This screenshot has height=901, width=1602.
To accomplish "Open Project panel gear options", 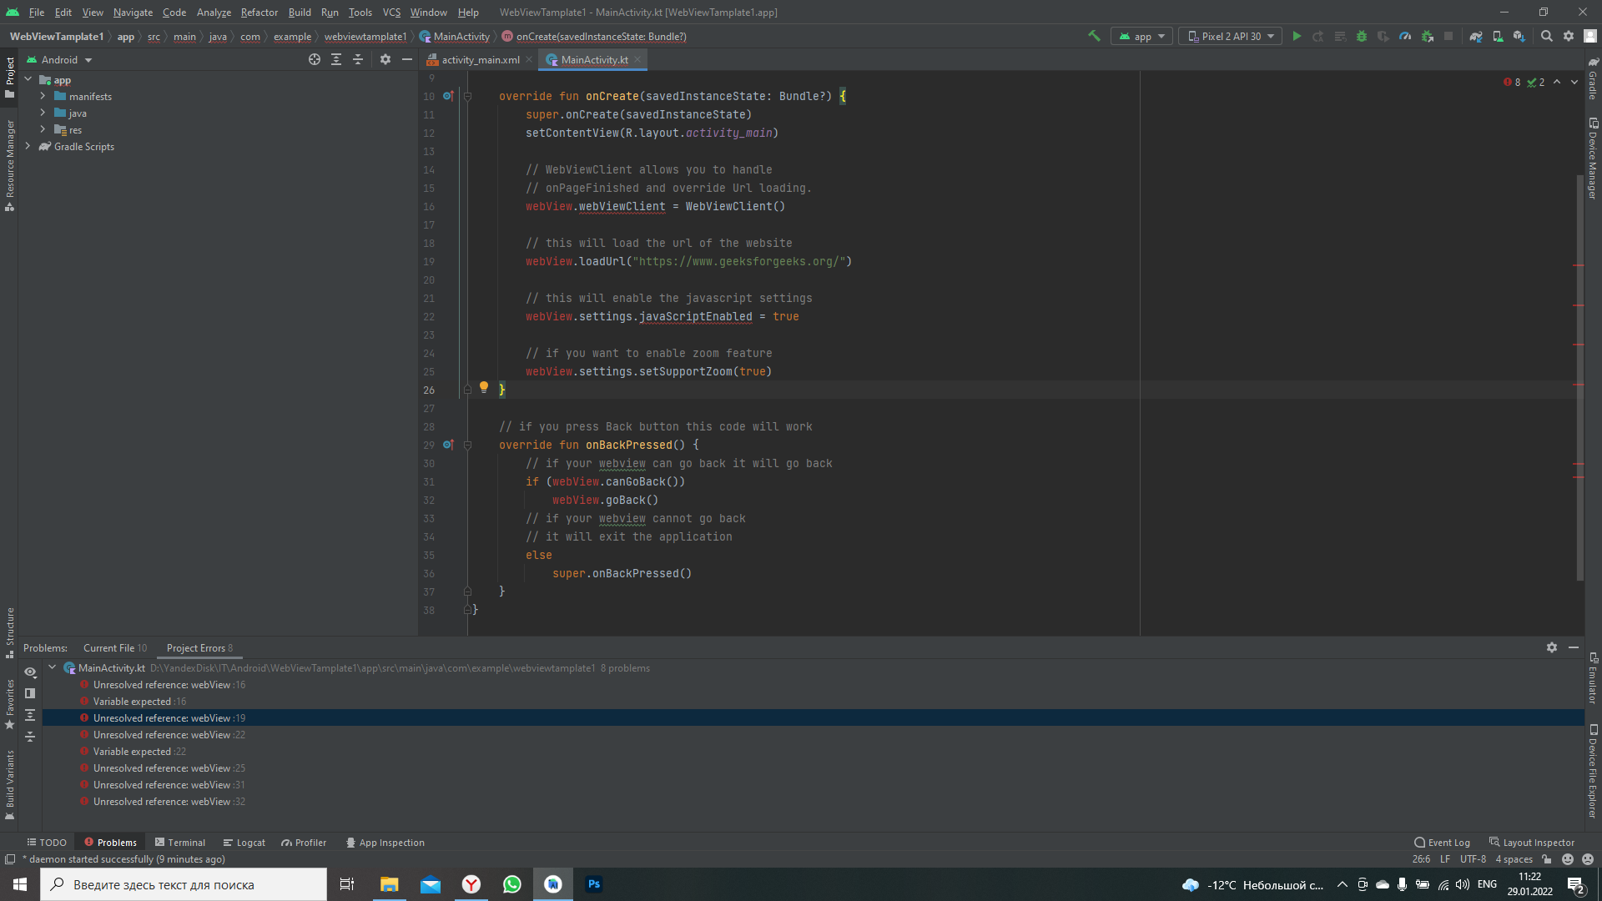I will [x=385, y=59].
